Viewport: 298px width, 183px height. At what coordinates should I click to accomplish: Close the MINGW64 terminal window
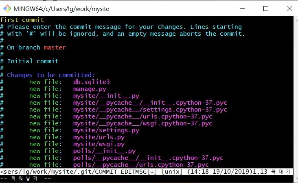tap(289, 9)
